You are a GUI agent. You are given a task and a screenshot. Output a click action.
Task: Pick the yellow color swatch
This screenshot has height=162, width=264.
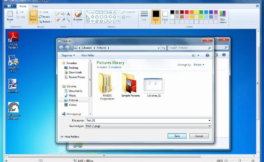point(196,12)
